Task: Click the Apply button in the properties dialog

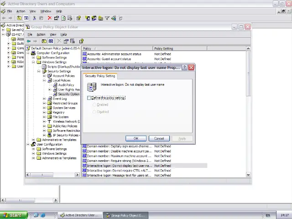Action: (182, 138)
